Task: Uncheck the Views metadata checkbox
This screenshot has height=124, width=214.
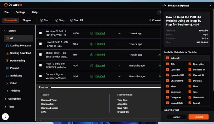Action: coord(167,86)
